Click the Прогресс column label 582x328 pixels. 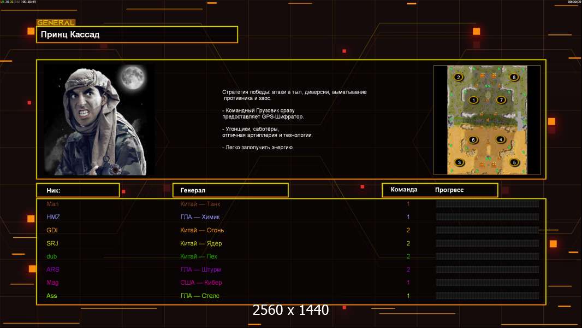click(x=449, y=190)
